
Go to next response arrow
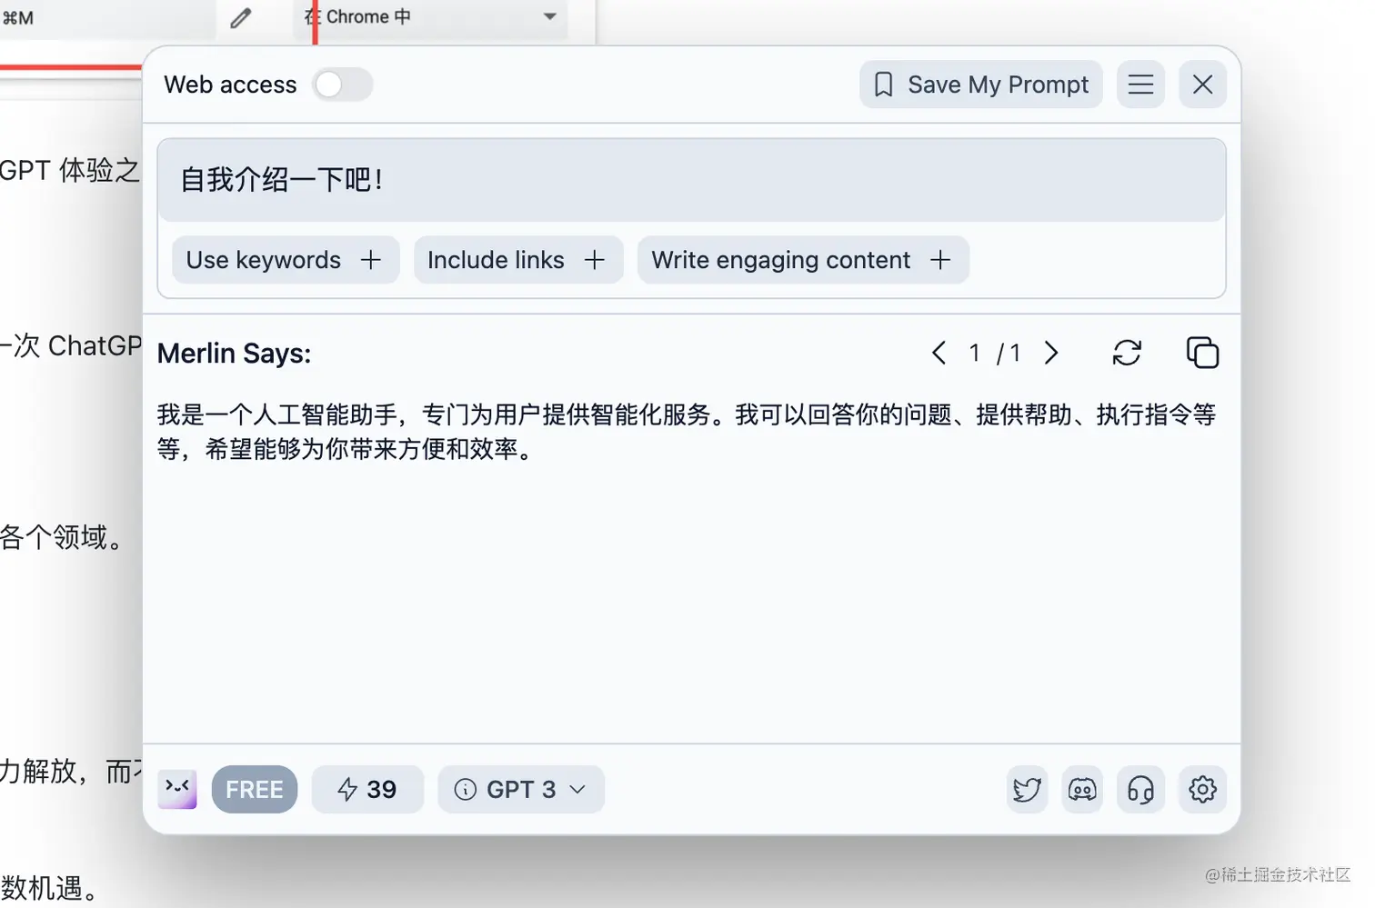(1051, 353)
